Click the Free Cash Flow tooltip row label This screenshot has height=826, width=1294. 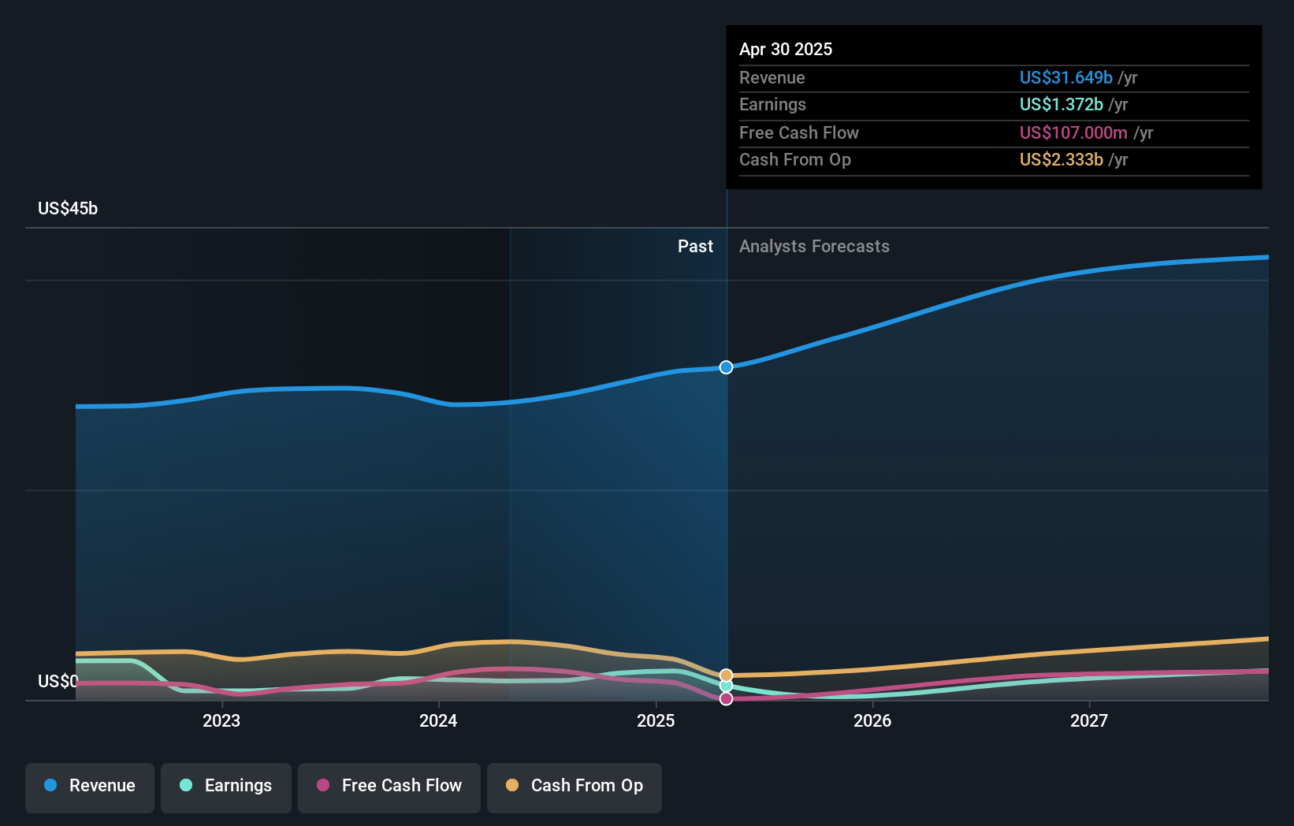click(799, 133)
